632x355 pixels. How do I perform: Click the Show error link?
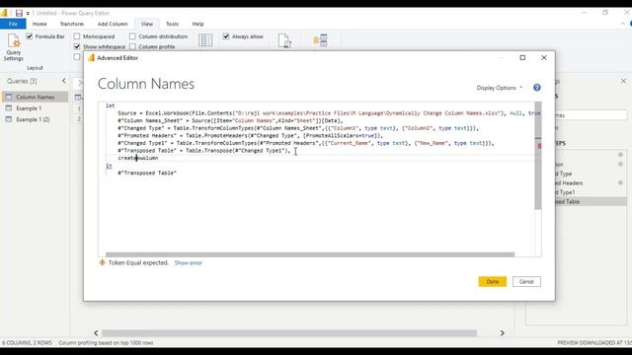click(x=189, y=263)
